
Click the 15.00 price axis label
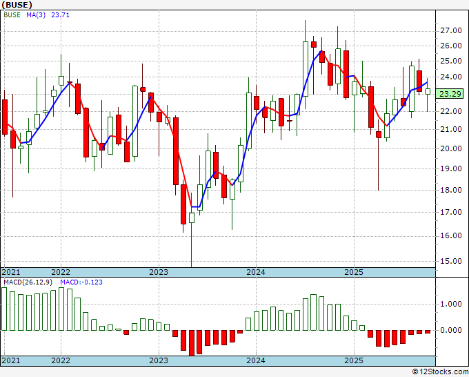coord(451,261)
